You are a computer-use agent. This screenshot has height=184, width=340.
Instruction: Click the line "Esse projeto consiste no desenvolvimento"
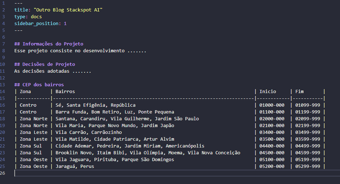(69, 51)
